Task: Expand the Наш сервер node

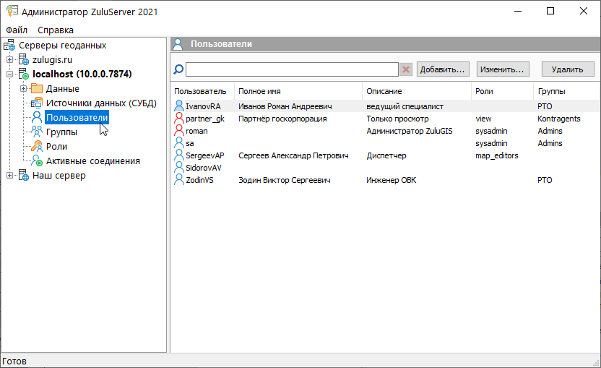Action: coord(9,176)
